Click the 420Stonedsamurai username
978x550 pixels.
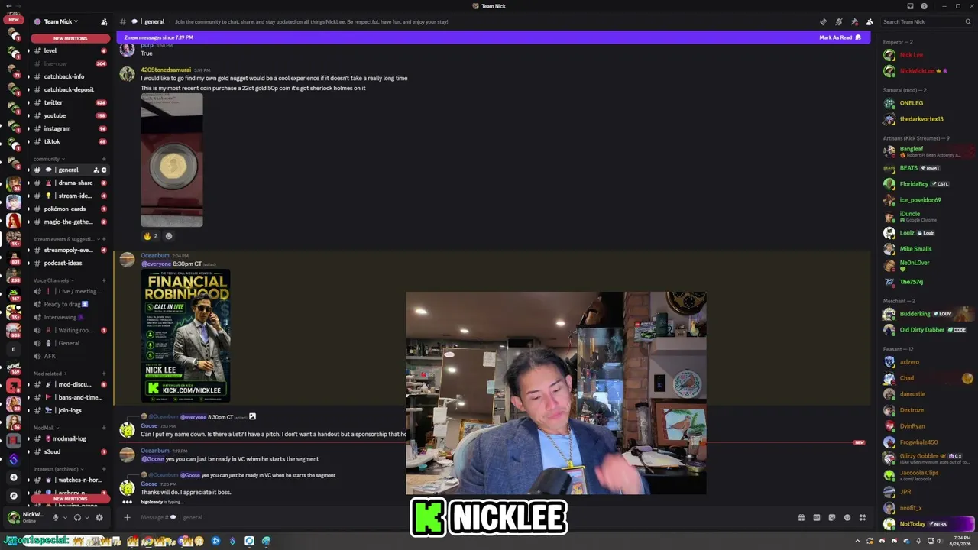(x=166, y=70)
